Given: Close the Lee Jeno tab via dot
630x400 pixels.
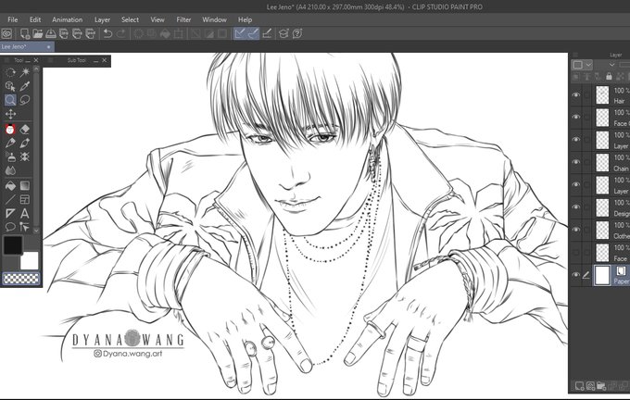Looking at the screenshot, I should coord(48,47).
